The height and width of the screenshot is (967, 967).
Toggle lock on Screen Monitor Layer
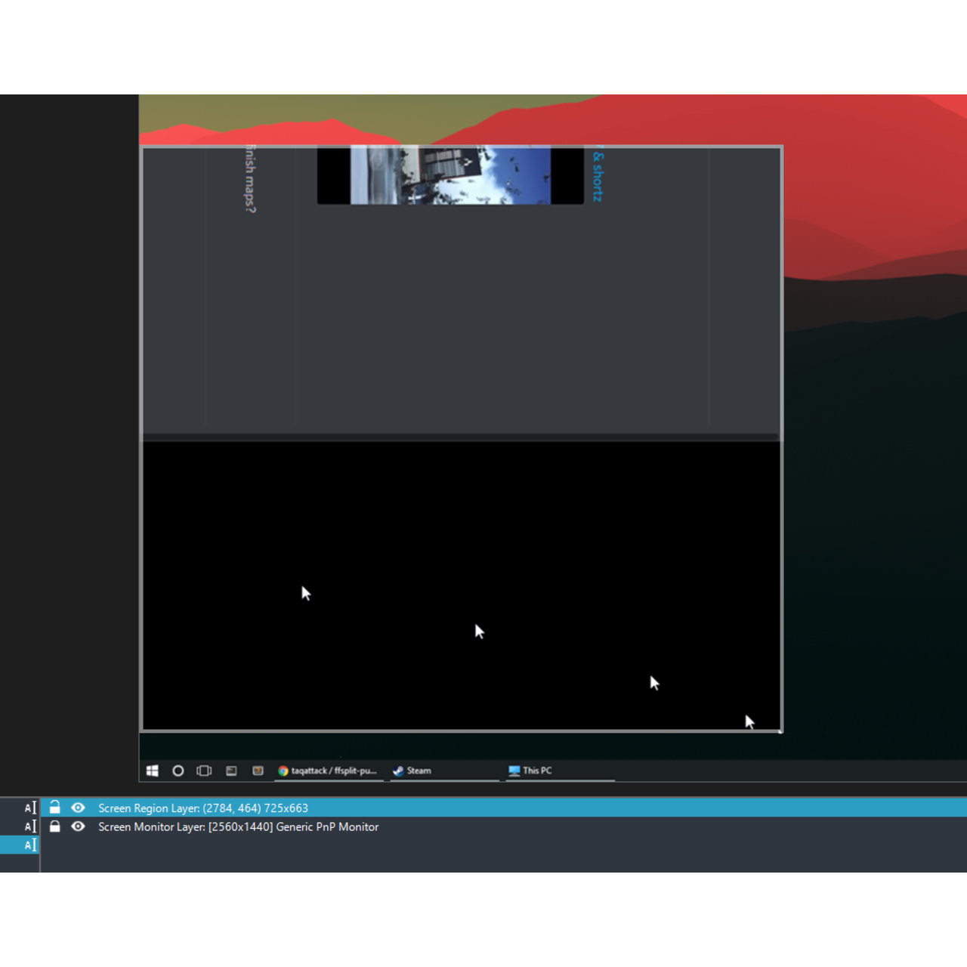click(54, 826)
